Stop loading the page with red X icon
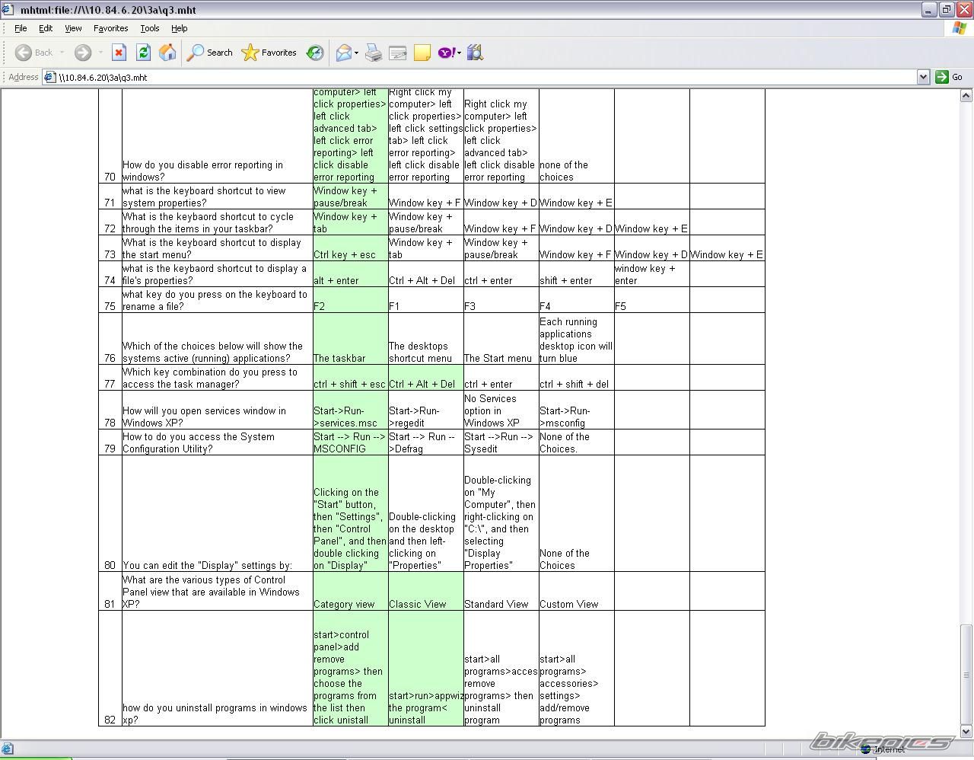 pyautogui.click(x=119, y=53)
